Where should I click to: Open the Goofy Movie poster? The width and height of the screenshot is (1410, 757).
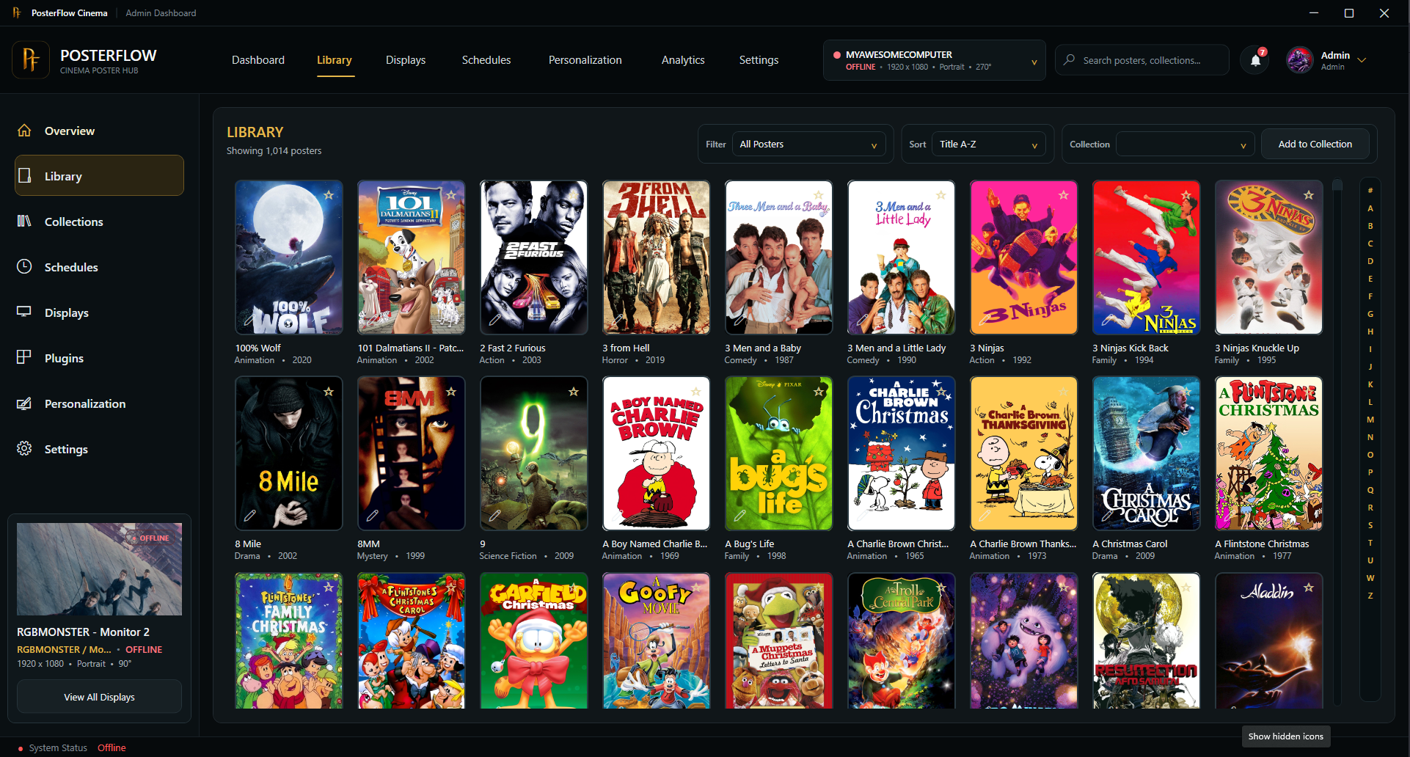point(656,640)
